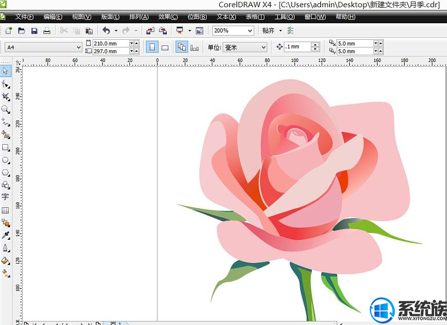Screen dimensions: 447x325
Task: Expand the Application Launcher dropdown arrow
Action: click(190, 30)
